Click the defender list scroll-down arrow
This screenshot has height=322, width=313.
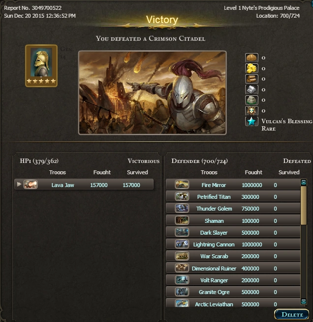(304, 301)
